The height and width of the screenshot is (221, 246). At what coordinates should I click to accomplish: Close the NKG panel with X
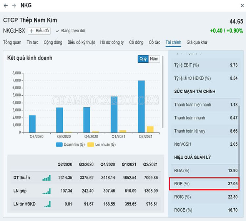(242, 6)
